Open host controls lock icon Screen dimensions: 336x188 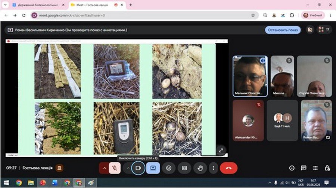(x=327, y=168)
